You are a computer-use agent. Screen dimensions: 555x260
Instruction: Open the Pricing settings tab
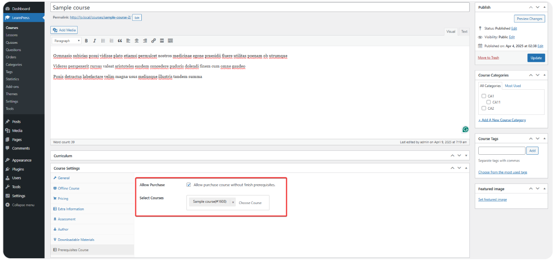tap(63, 198)
